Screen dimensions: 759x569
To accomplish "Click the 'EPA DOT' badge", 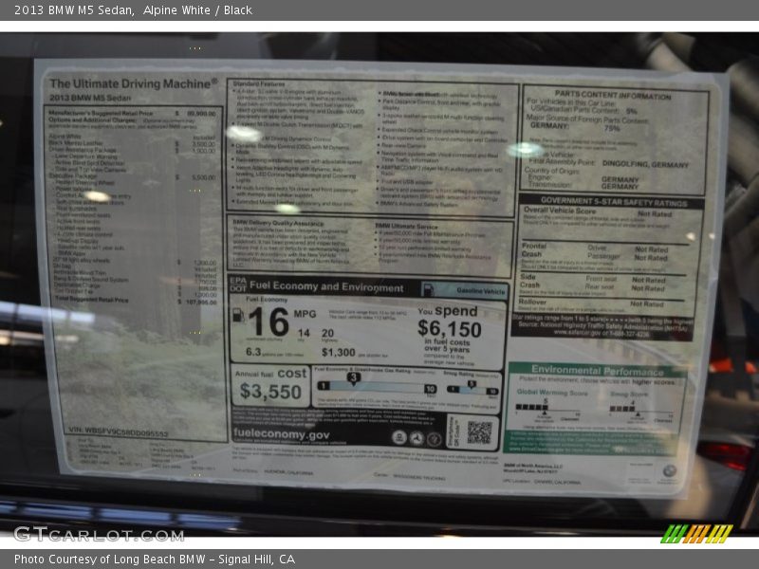I will (238, 284).
